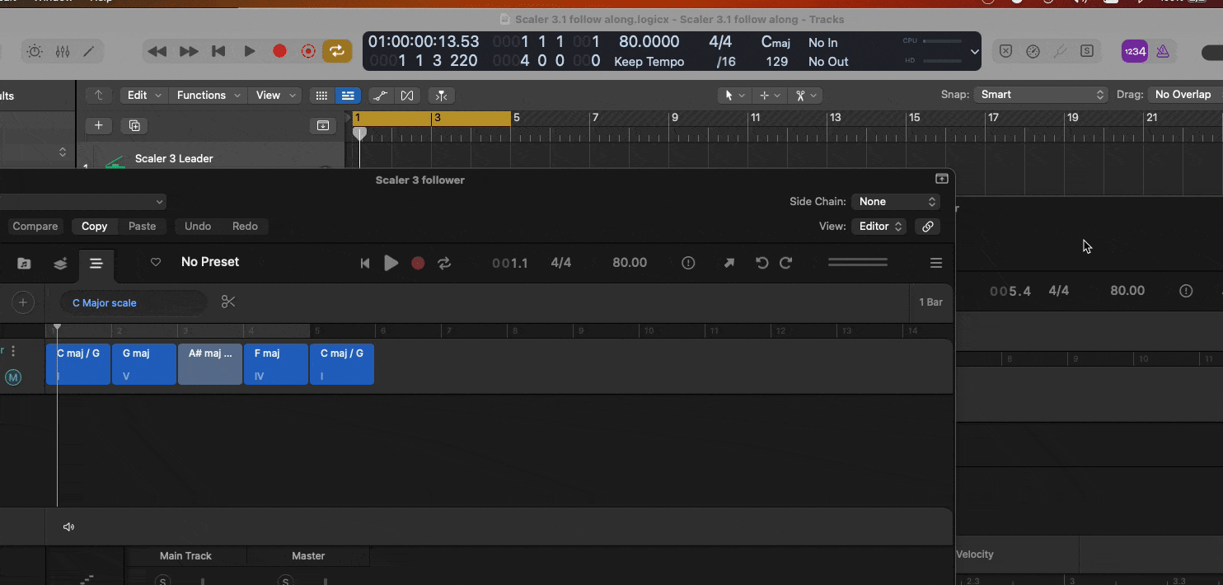Click Record in Scaler transport
This screenshot has width=1223, height=585.
click(418, 263)
